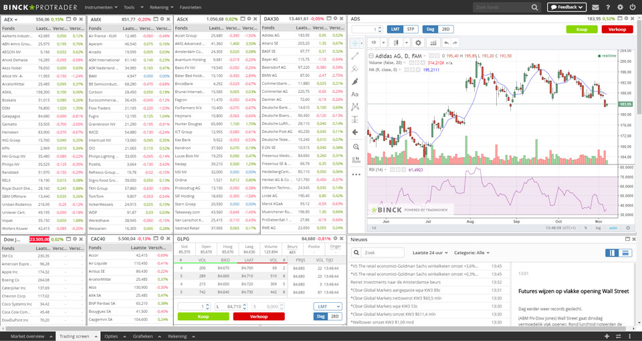Image resolution: width=642 pixels, height=341 pixels.
Task: Switch to Trading screen tab
Action: point(74,336)
